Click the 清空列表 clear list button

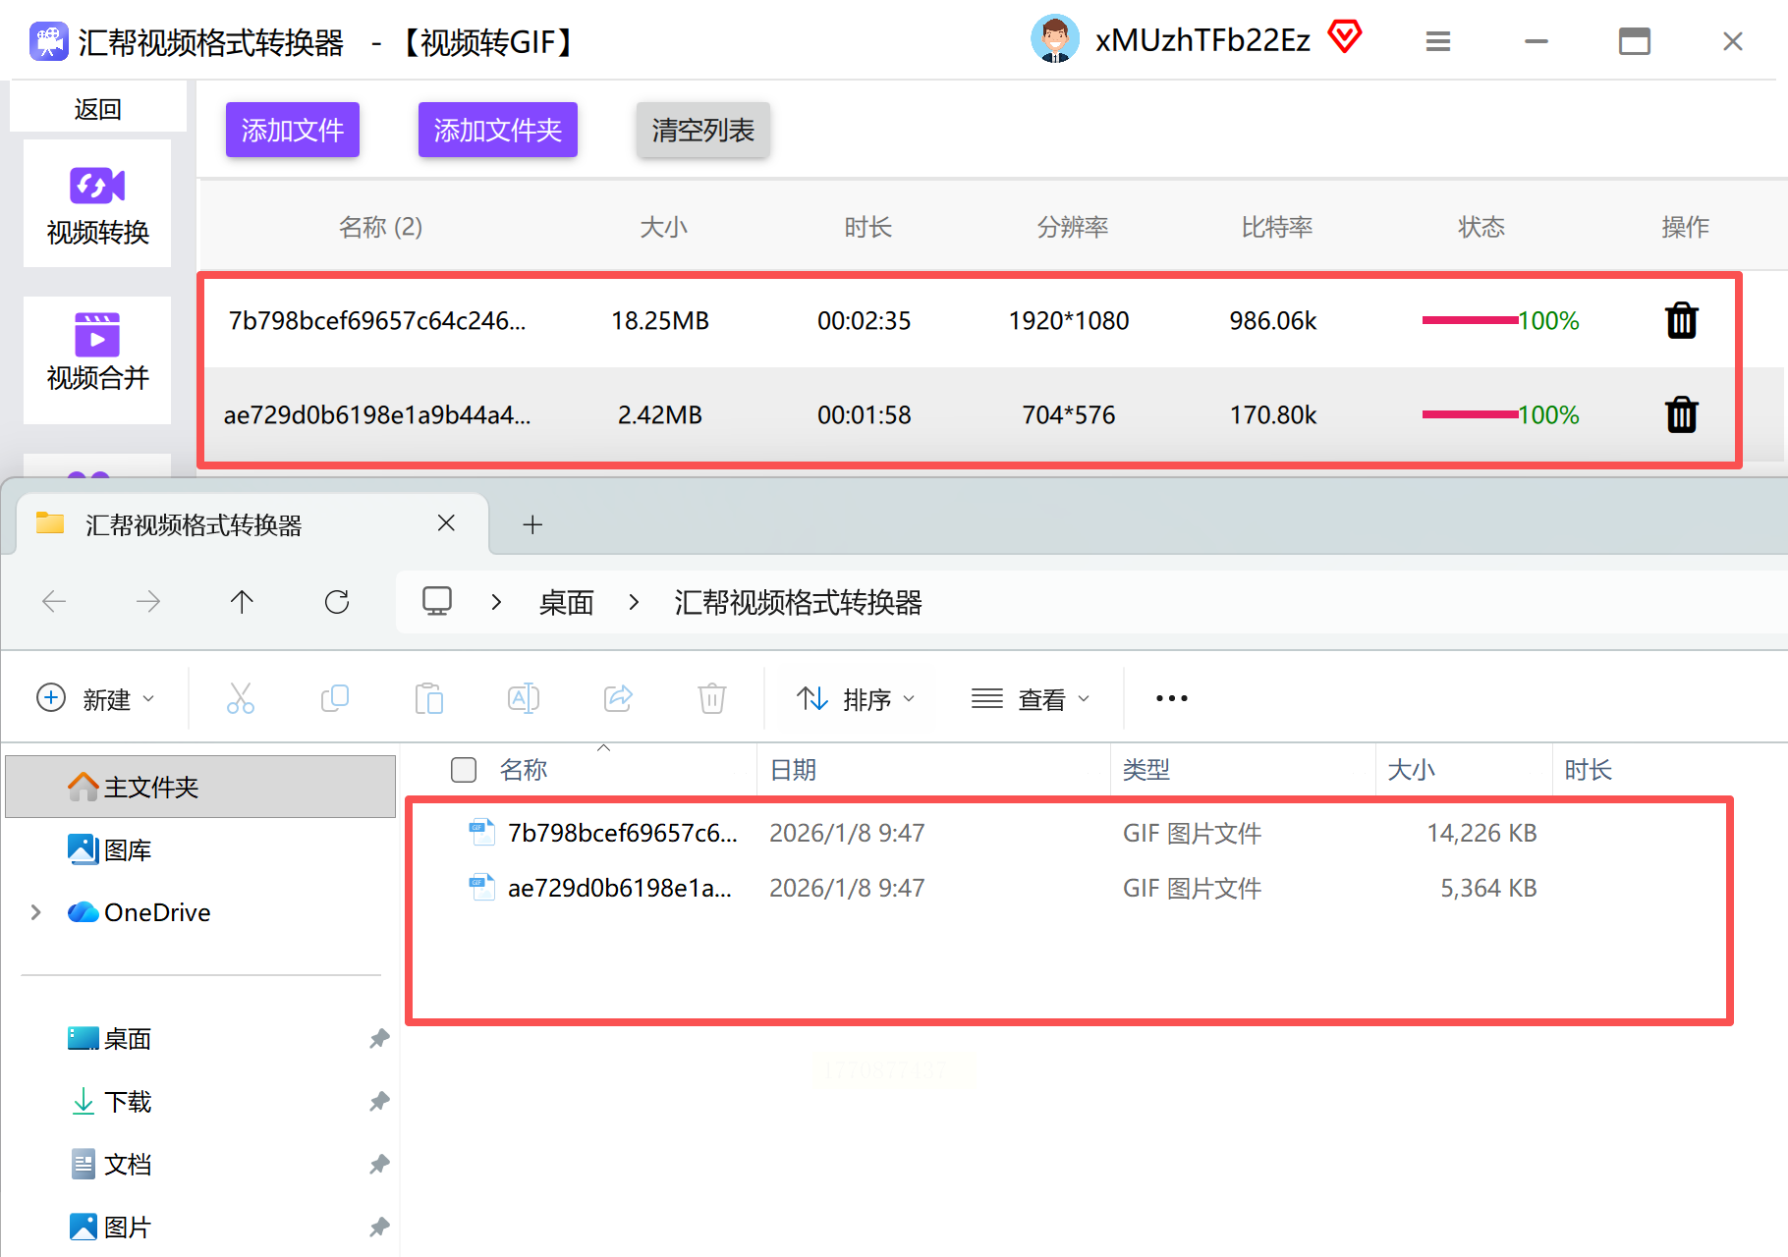coord(702,130)
